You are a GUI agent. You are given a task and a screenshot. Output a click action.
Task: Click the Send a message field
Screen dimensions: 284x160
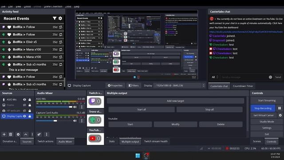[244, 77]
